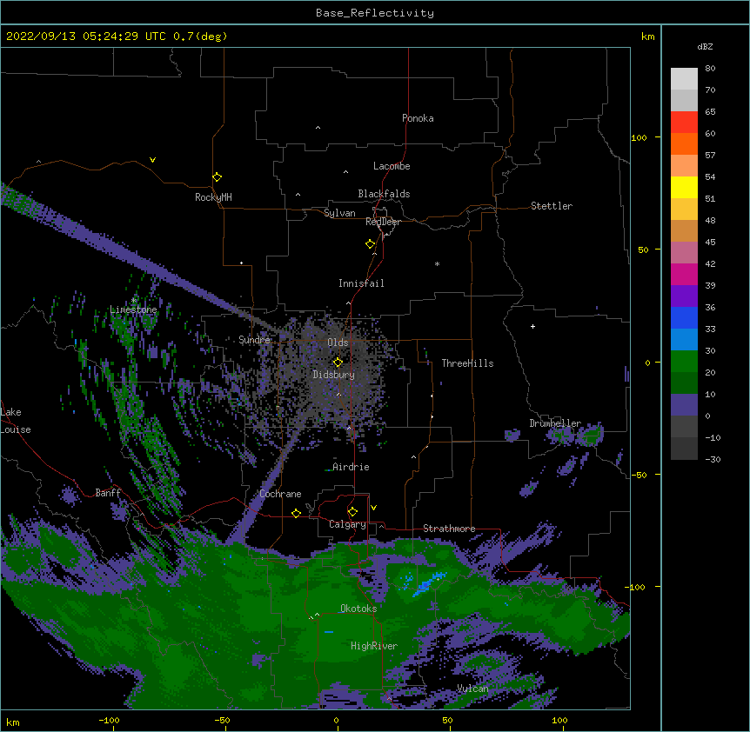Click the magenta 42 dBZ legend swatch
The height and width of the screenshot is (732, 750).
(684, 274)
